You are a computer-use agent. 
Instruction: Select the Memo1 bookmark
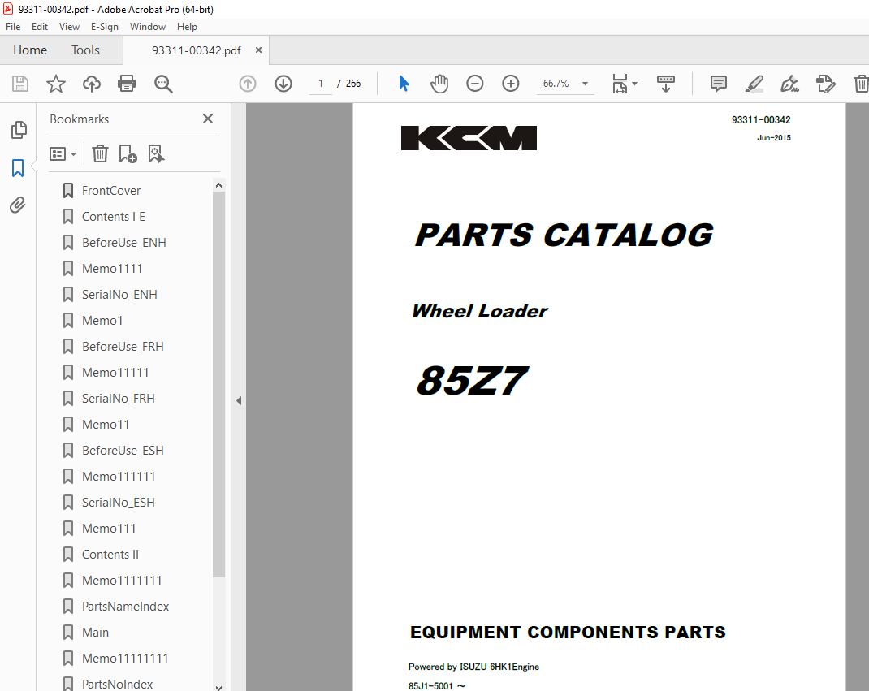[x=102, y=321]
